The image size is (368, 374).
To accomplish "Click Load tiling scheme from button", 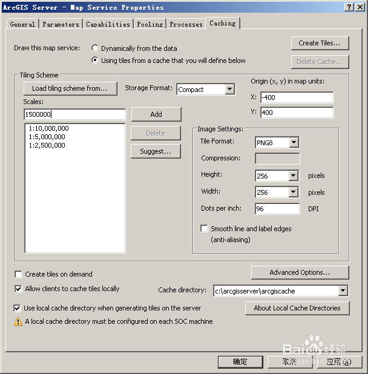I will (70, 88).
